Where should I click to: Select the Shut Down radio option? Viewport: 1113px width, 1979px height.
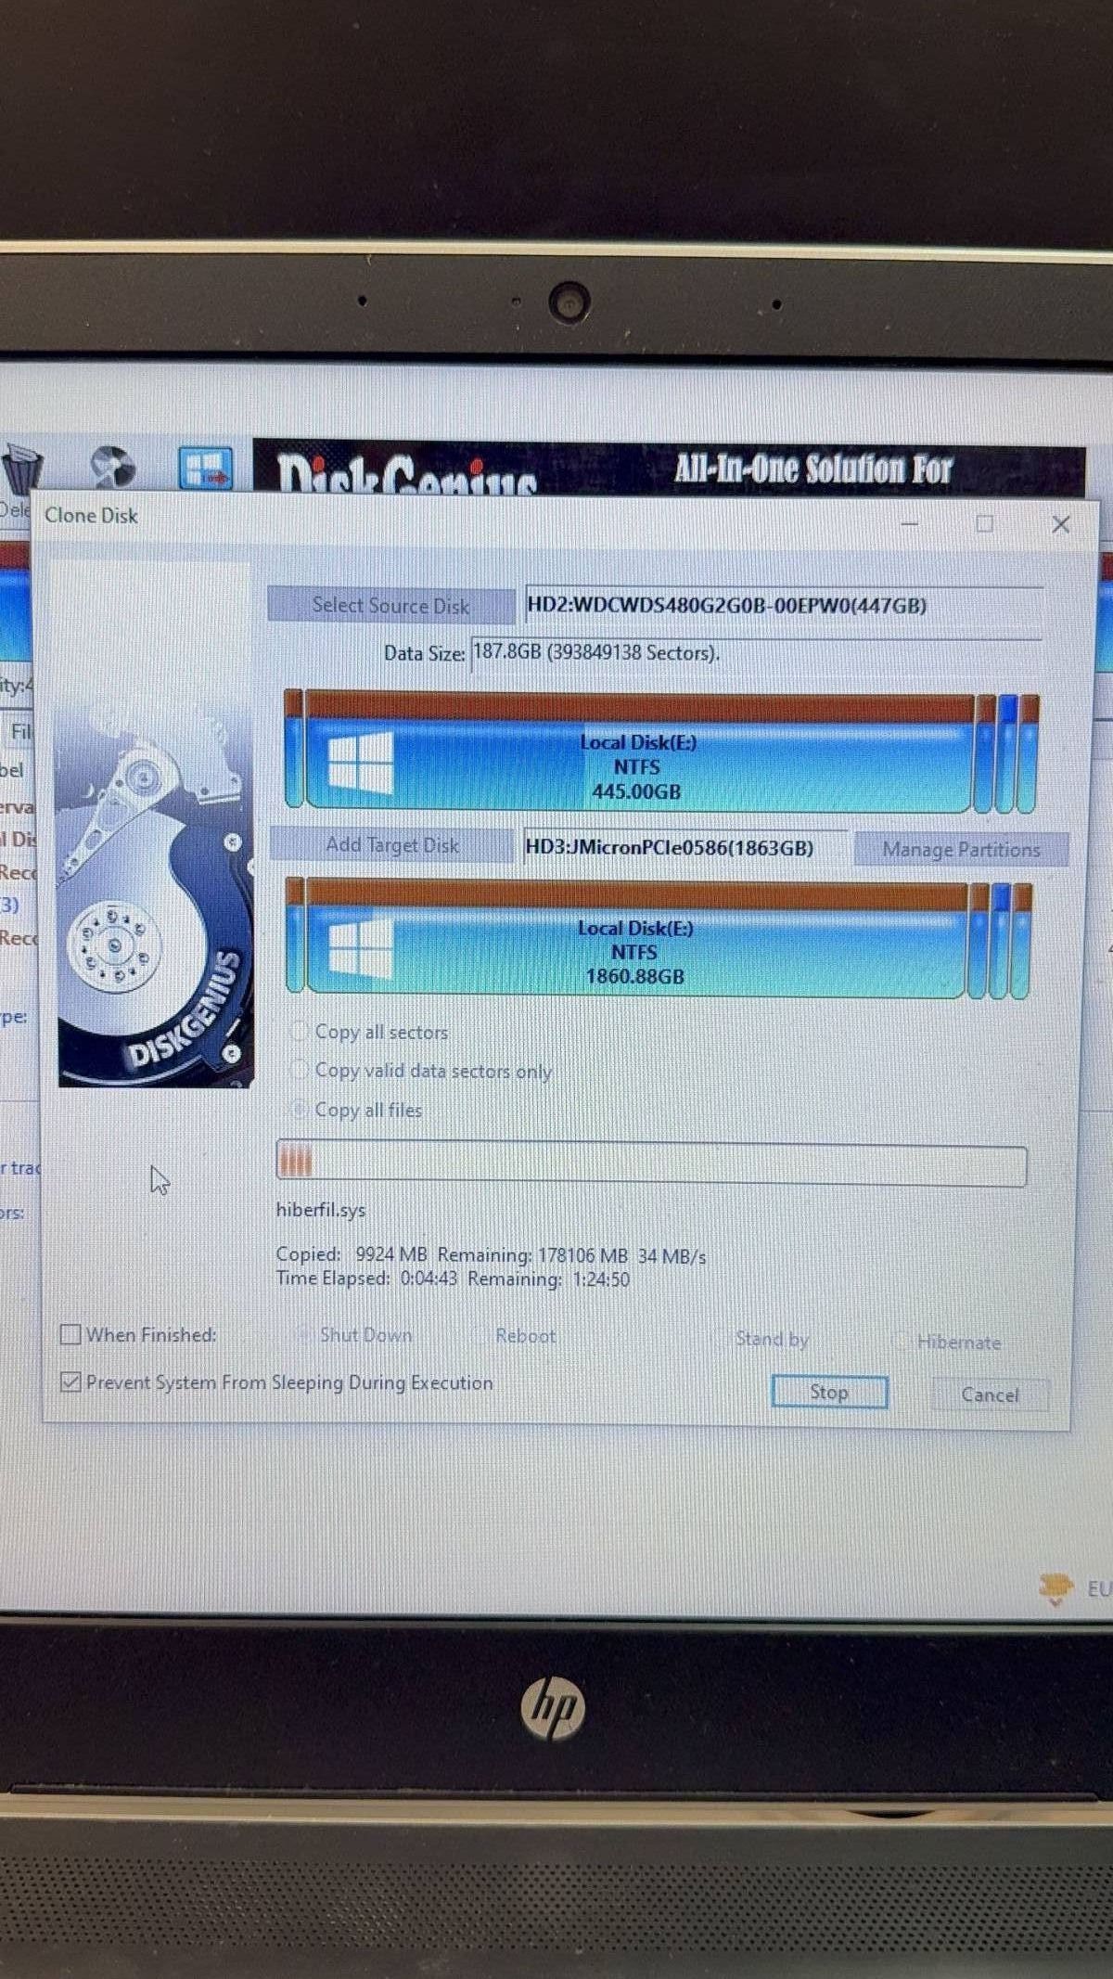point(355,1334)
